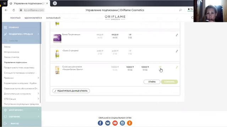
Task: Go back with the browser back arrow
Action: click(6, 10)
